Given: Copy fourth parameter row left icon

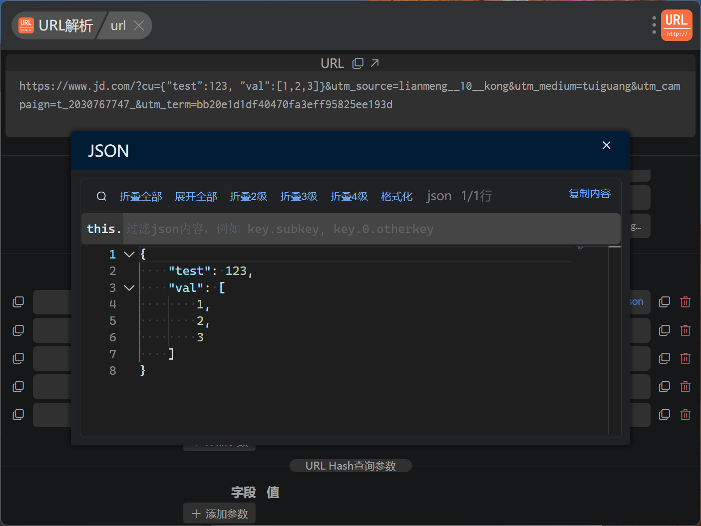Looking at the screenshot, I should pos(18,387).
